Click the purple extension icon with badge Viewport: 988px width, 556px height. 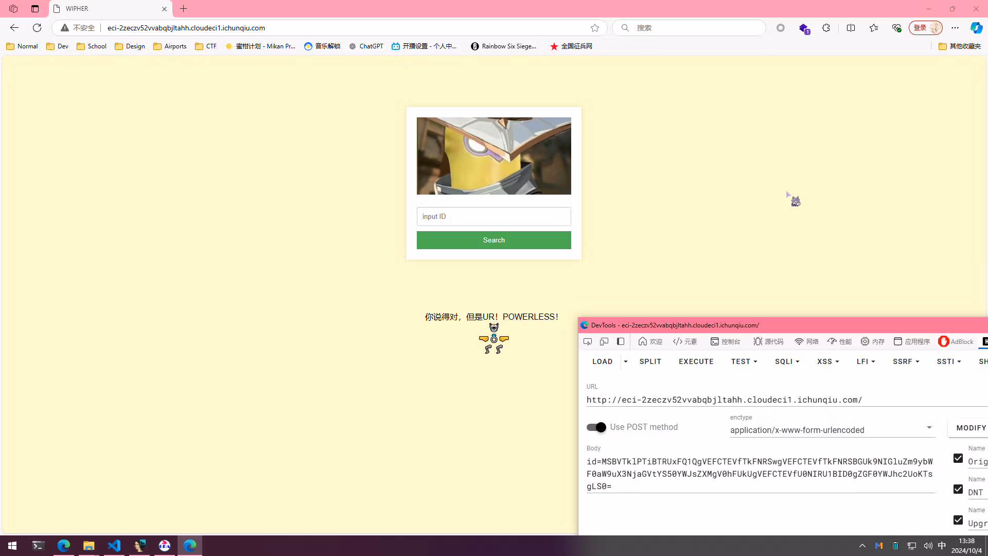point(804,28)
